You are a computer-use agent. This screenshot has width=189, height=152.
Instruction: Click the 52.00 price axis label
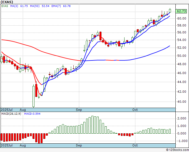point(182,48)
